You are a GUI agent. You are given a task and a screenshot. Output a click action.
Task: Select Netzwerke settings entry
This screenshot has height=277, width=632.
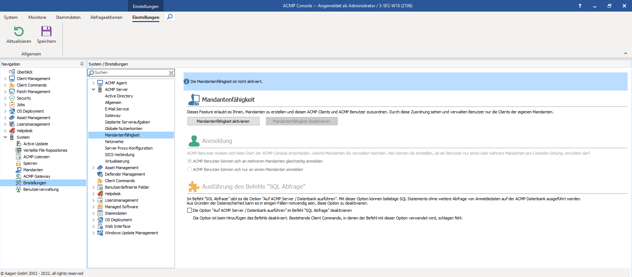(114, 142)
